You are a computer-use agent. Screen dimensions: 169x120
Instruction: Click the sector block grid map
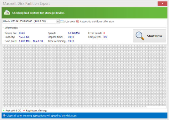pyautogui.click(x=84, y=76)
